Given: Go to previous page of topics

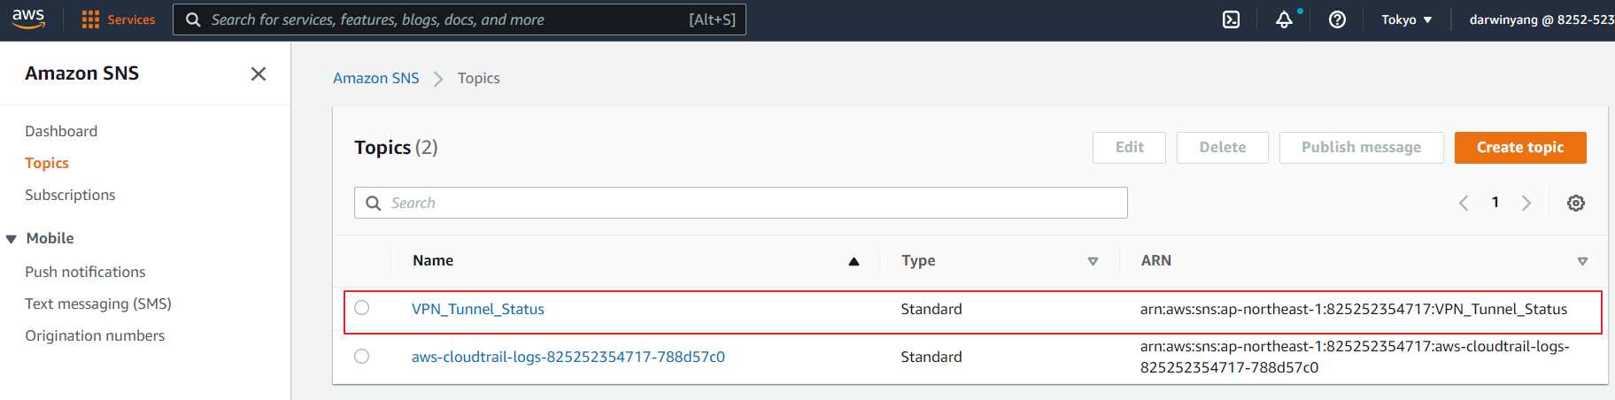Looking at the screenshot, I should [x=1464, y=203].
